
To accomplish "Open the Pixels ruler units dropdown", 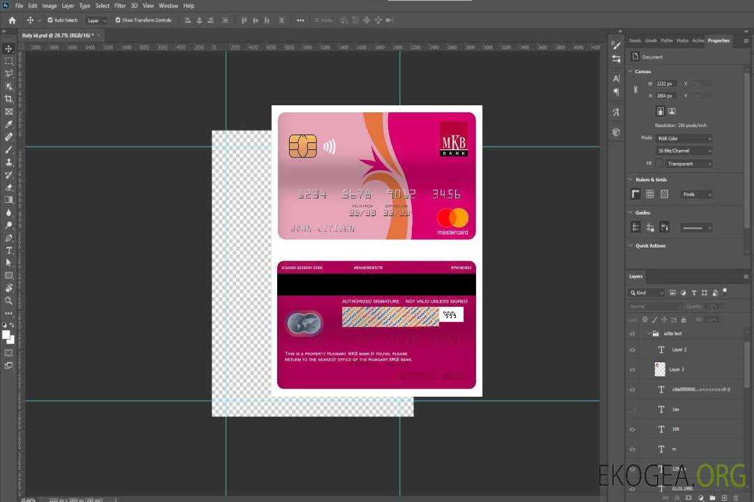I will [696, 195].
